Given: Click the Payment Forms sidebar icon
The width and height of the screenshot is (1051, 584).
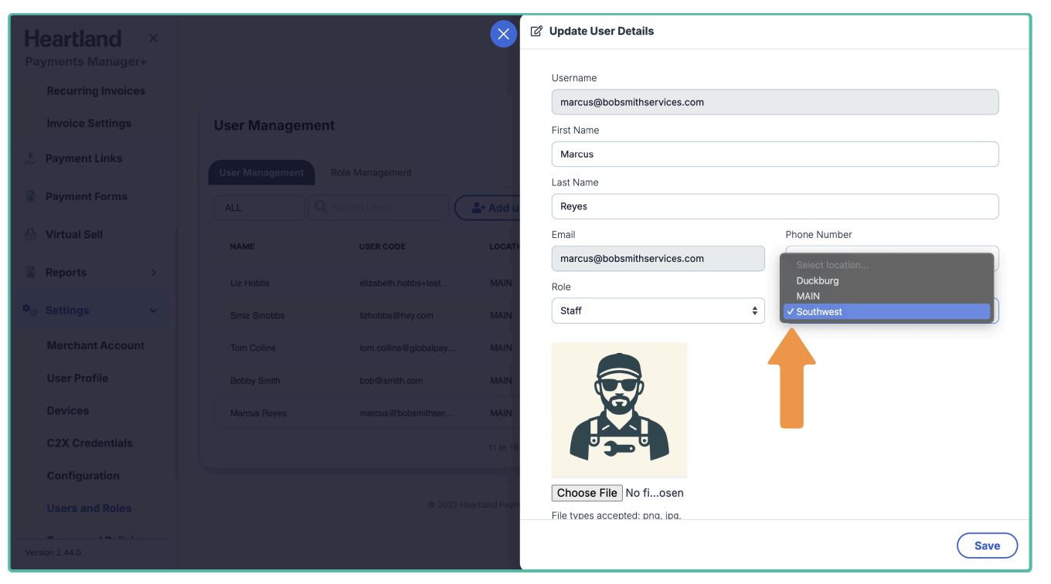Looking at the screenshot, I should coord(30,196).
